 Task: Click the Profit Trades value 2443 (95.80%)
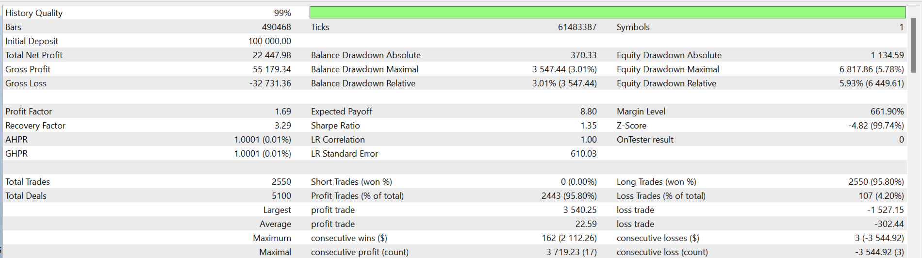tap(569, 196)
